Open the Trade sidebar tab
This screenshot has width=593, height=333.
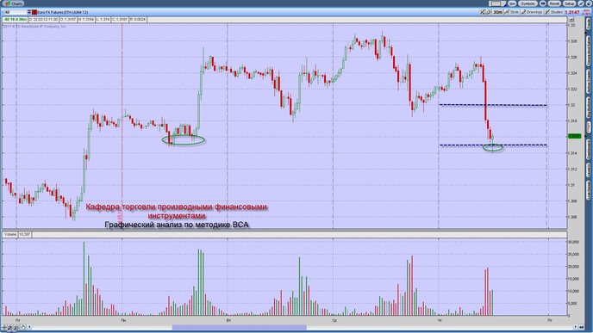[x=589, y=23]
